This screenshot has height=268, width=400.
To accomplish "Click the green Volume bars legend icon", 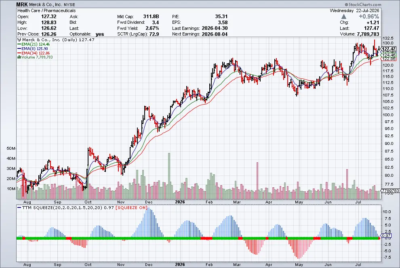I will click(x=19, y=57).
